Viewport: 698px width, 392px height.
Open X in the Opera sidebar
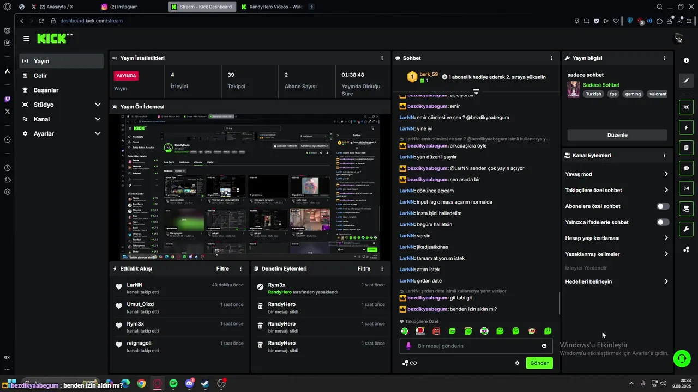[7, 111]
